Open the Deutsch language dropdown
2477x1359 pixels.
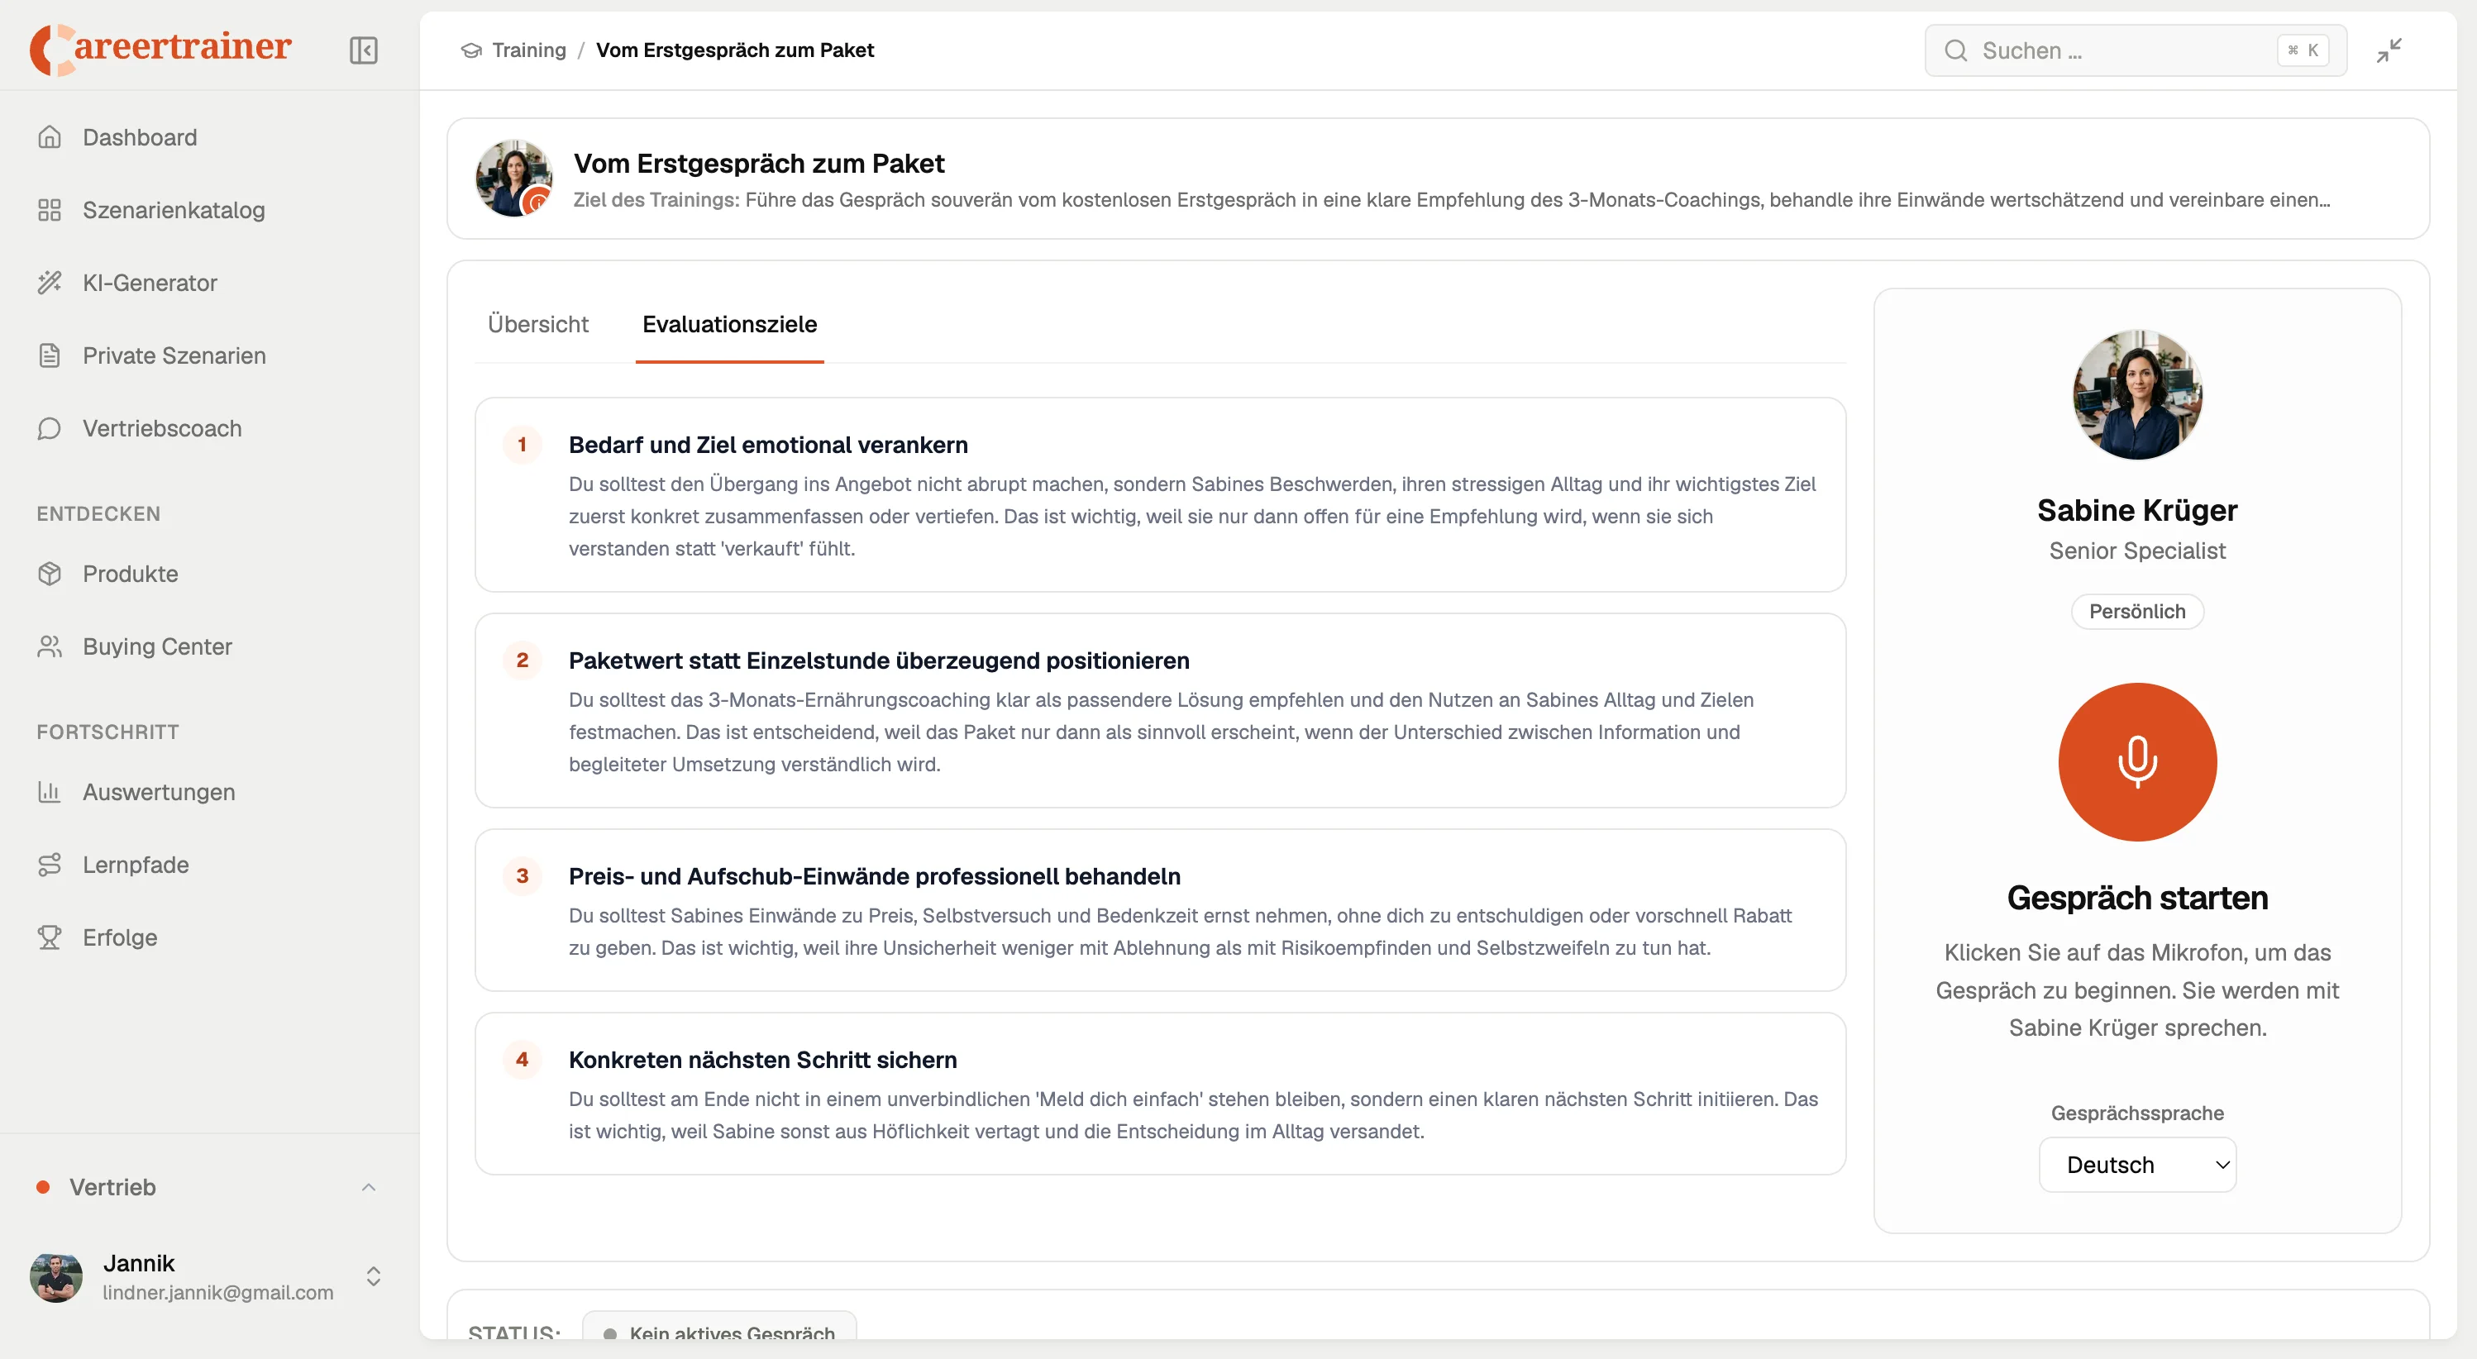(x=2136, y=1165)
